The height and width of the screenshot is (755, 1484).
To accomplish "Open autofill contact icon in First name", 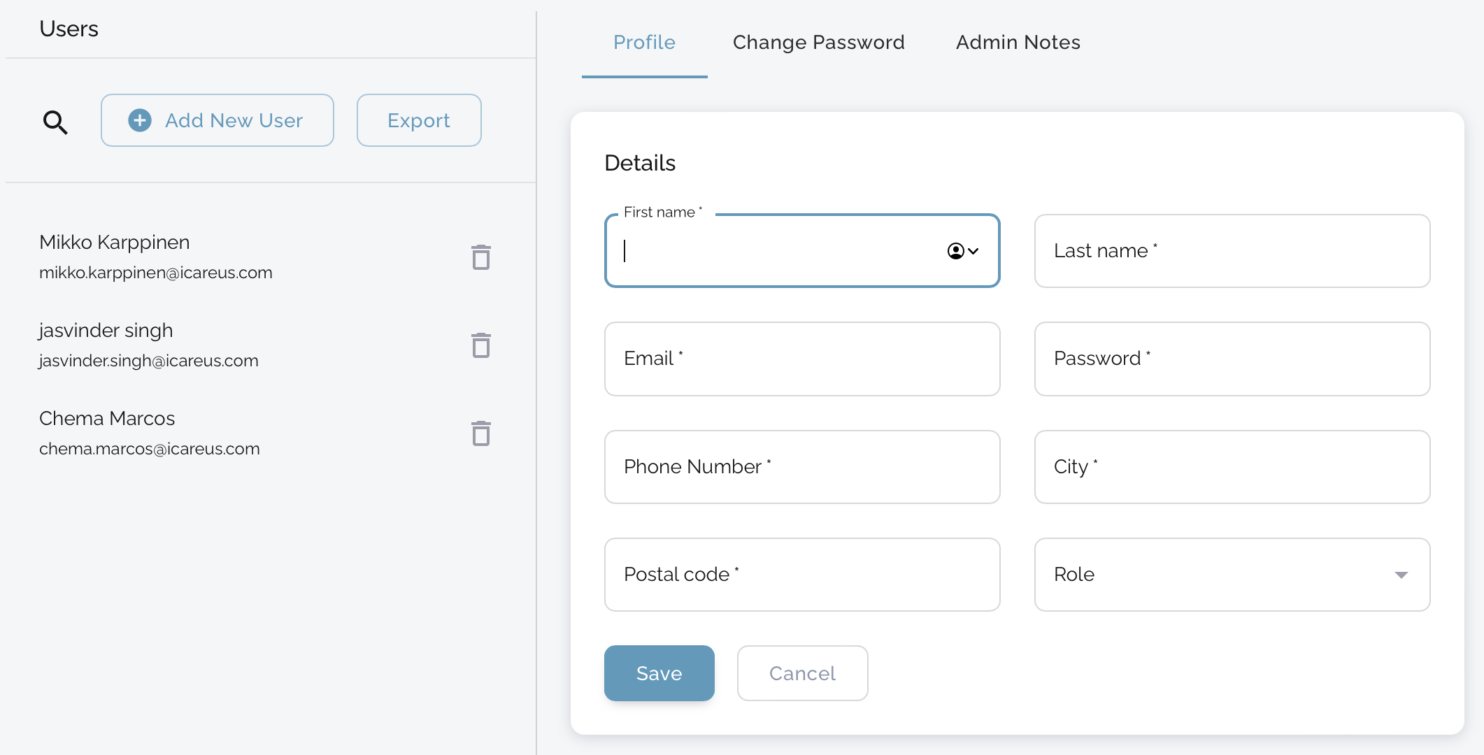I will point(962,251).
